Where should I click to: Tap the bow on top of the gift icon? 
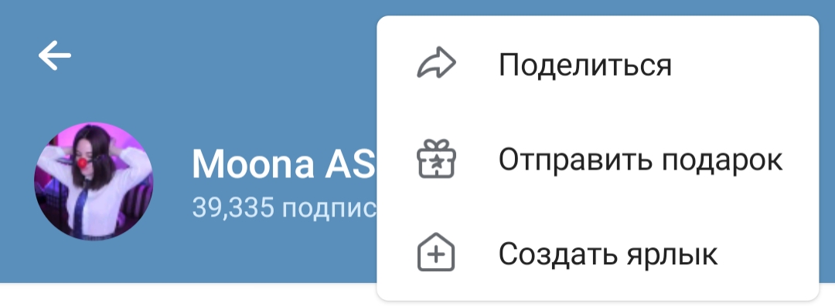(x=436, y=144)
